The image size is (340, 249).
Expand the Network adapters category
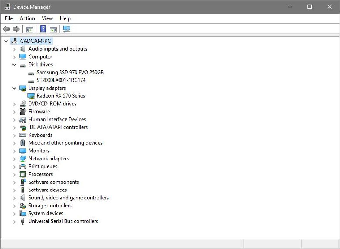pyautogui.click(x=14, y=159)
